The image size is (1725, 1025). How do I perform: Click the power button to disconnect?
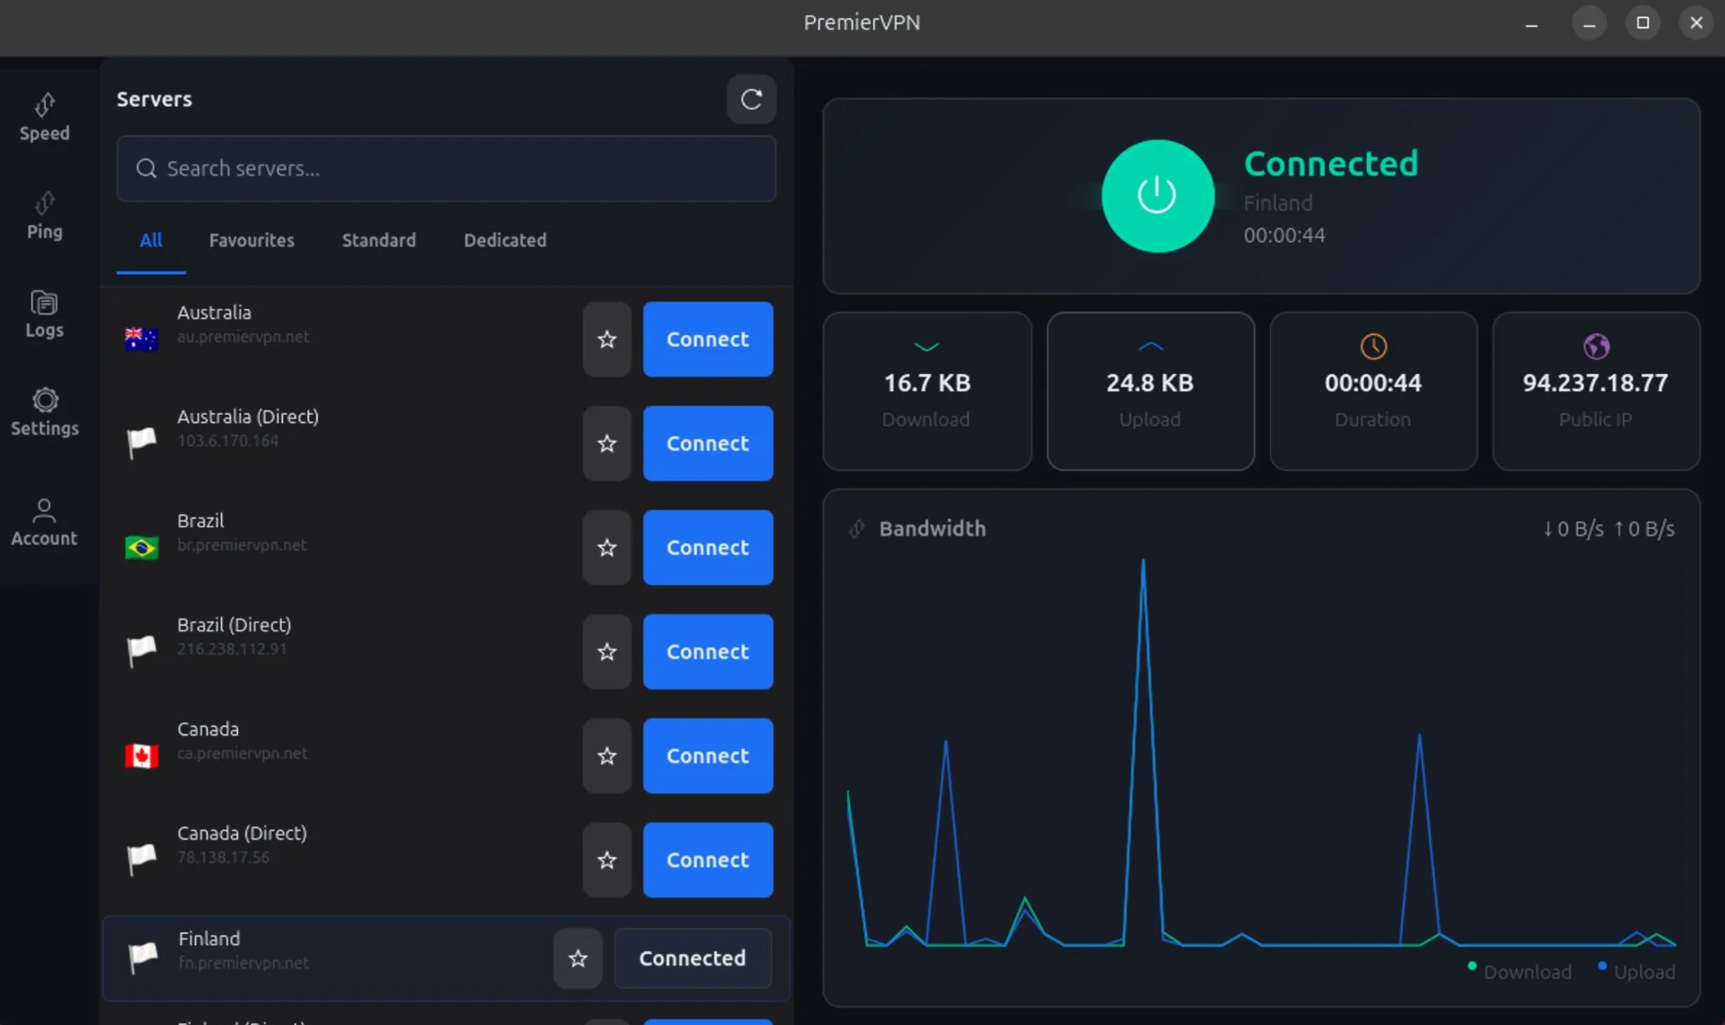1157,196
